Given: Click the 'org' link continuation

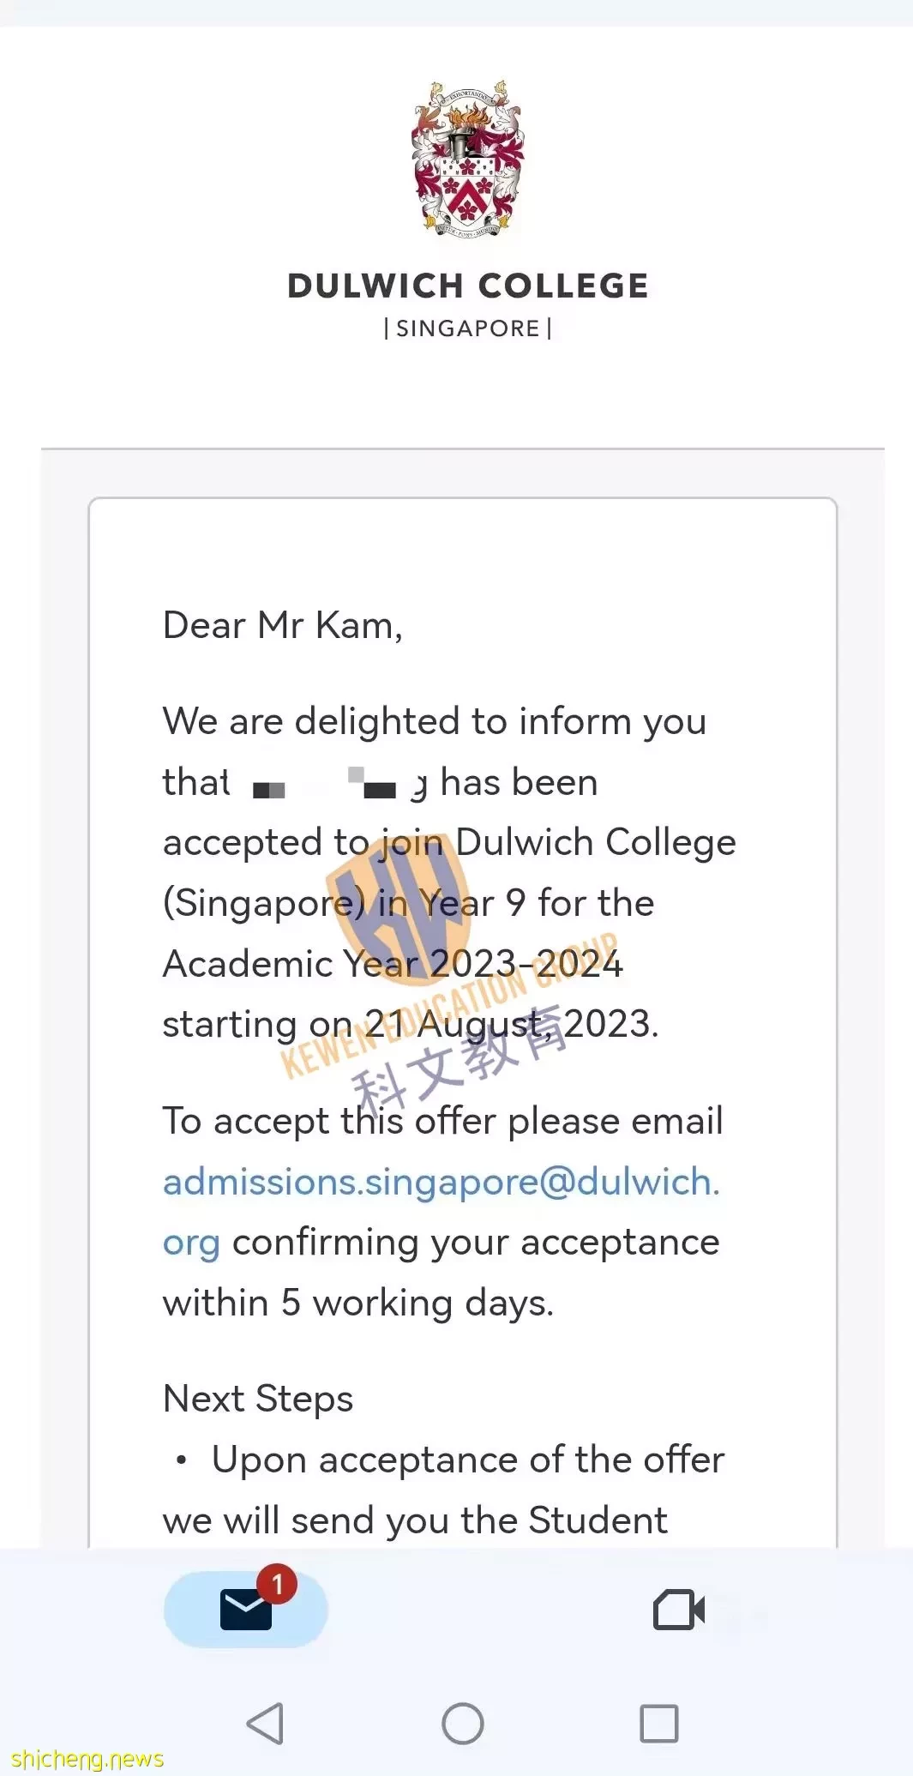Looking at the screenshot, I should coord(191,1244).
